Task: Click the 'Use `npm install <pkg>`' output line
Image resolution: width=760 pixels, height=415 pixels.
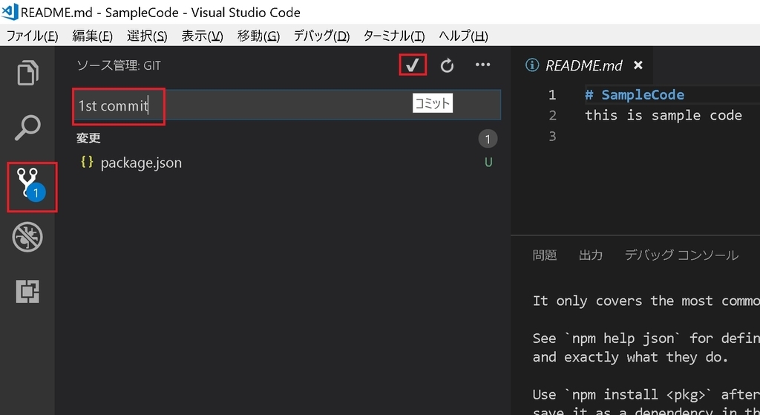Action: (x=646, y=395)
